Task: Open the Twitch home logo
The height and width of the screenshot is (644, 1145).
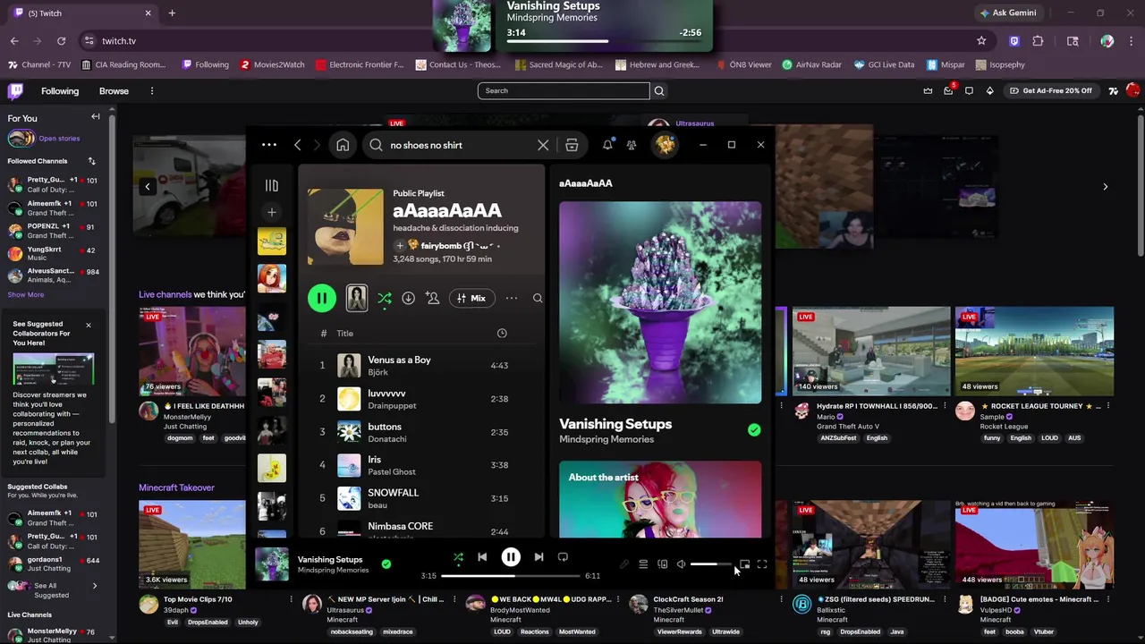Action: pos(16,90)
